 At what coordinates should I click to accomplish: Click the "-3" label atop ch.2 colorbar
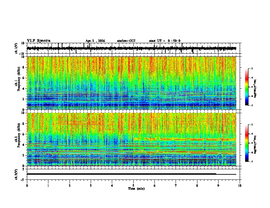point(252,125)
